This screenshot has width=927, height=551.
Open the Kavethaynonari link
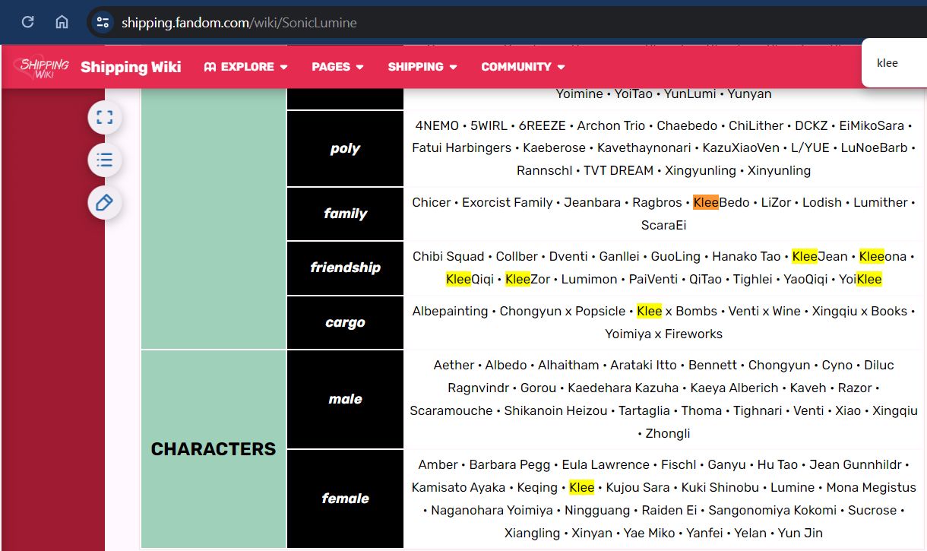(644, 147)
